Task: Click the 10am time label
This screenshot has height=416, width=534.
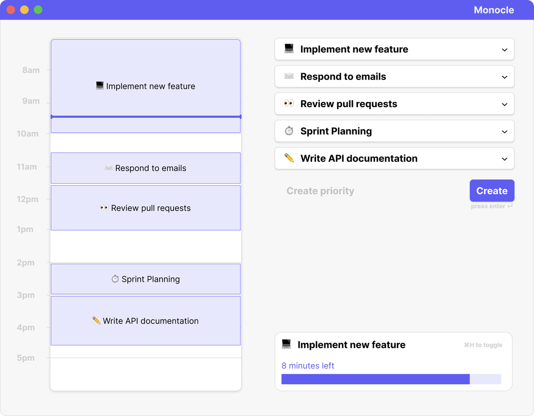Action: click(x=28, y=133)
